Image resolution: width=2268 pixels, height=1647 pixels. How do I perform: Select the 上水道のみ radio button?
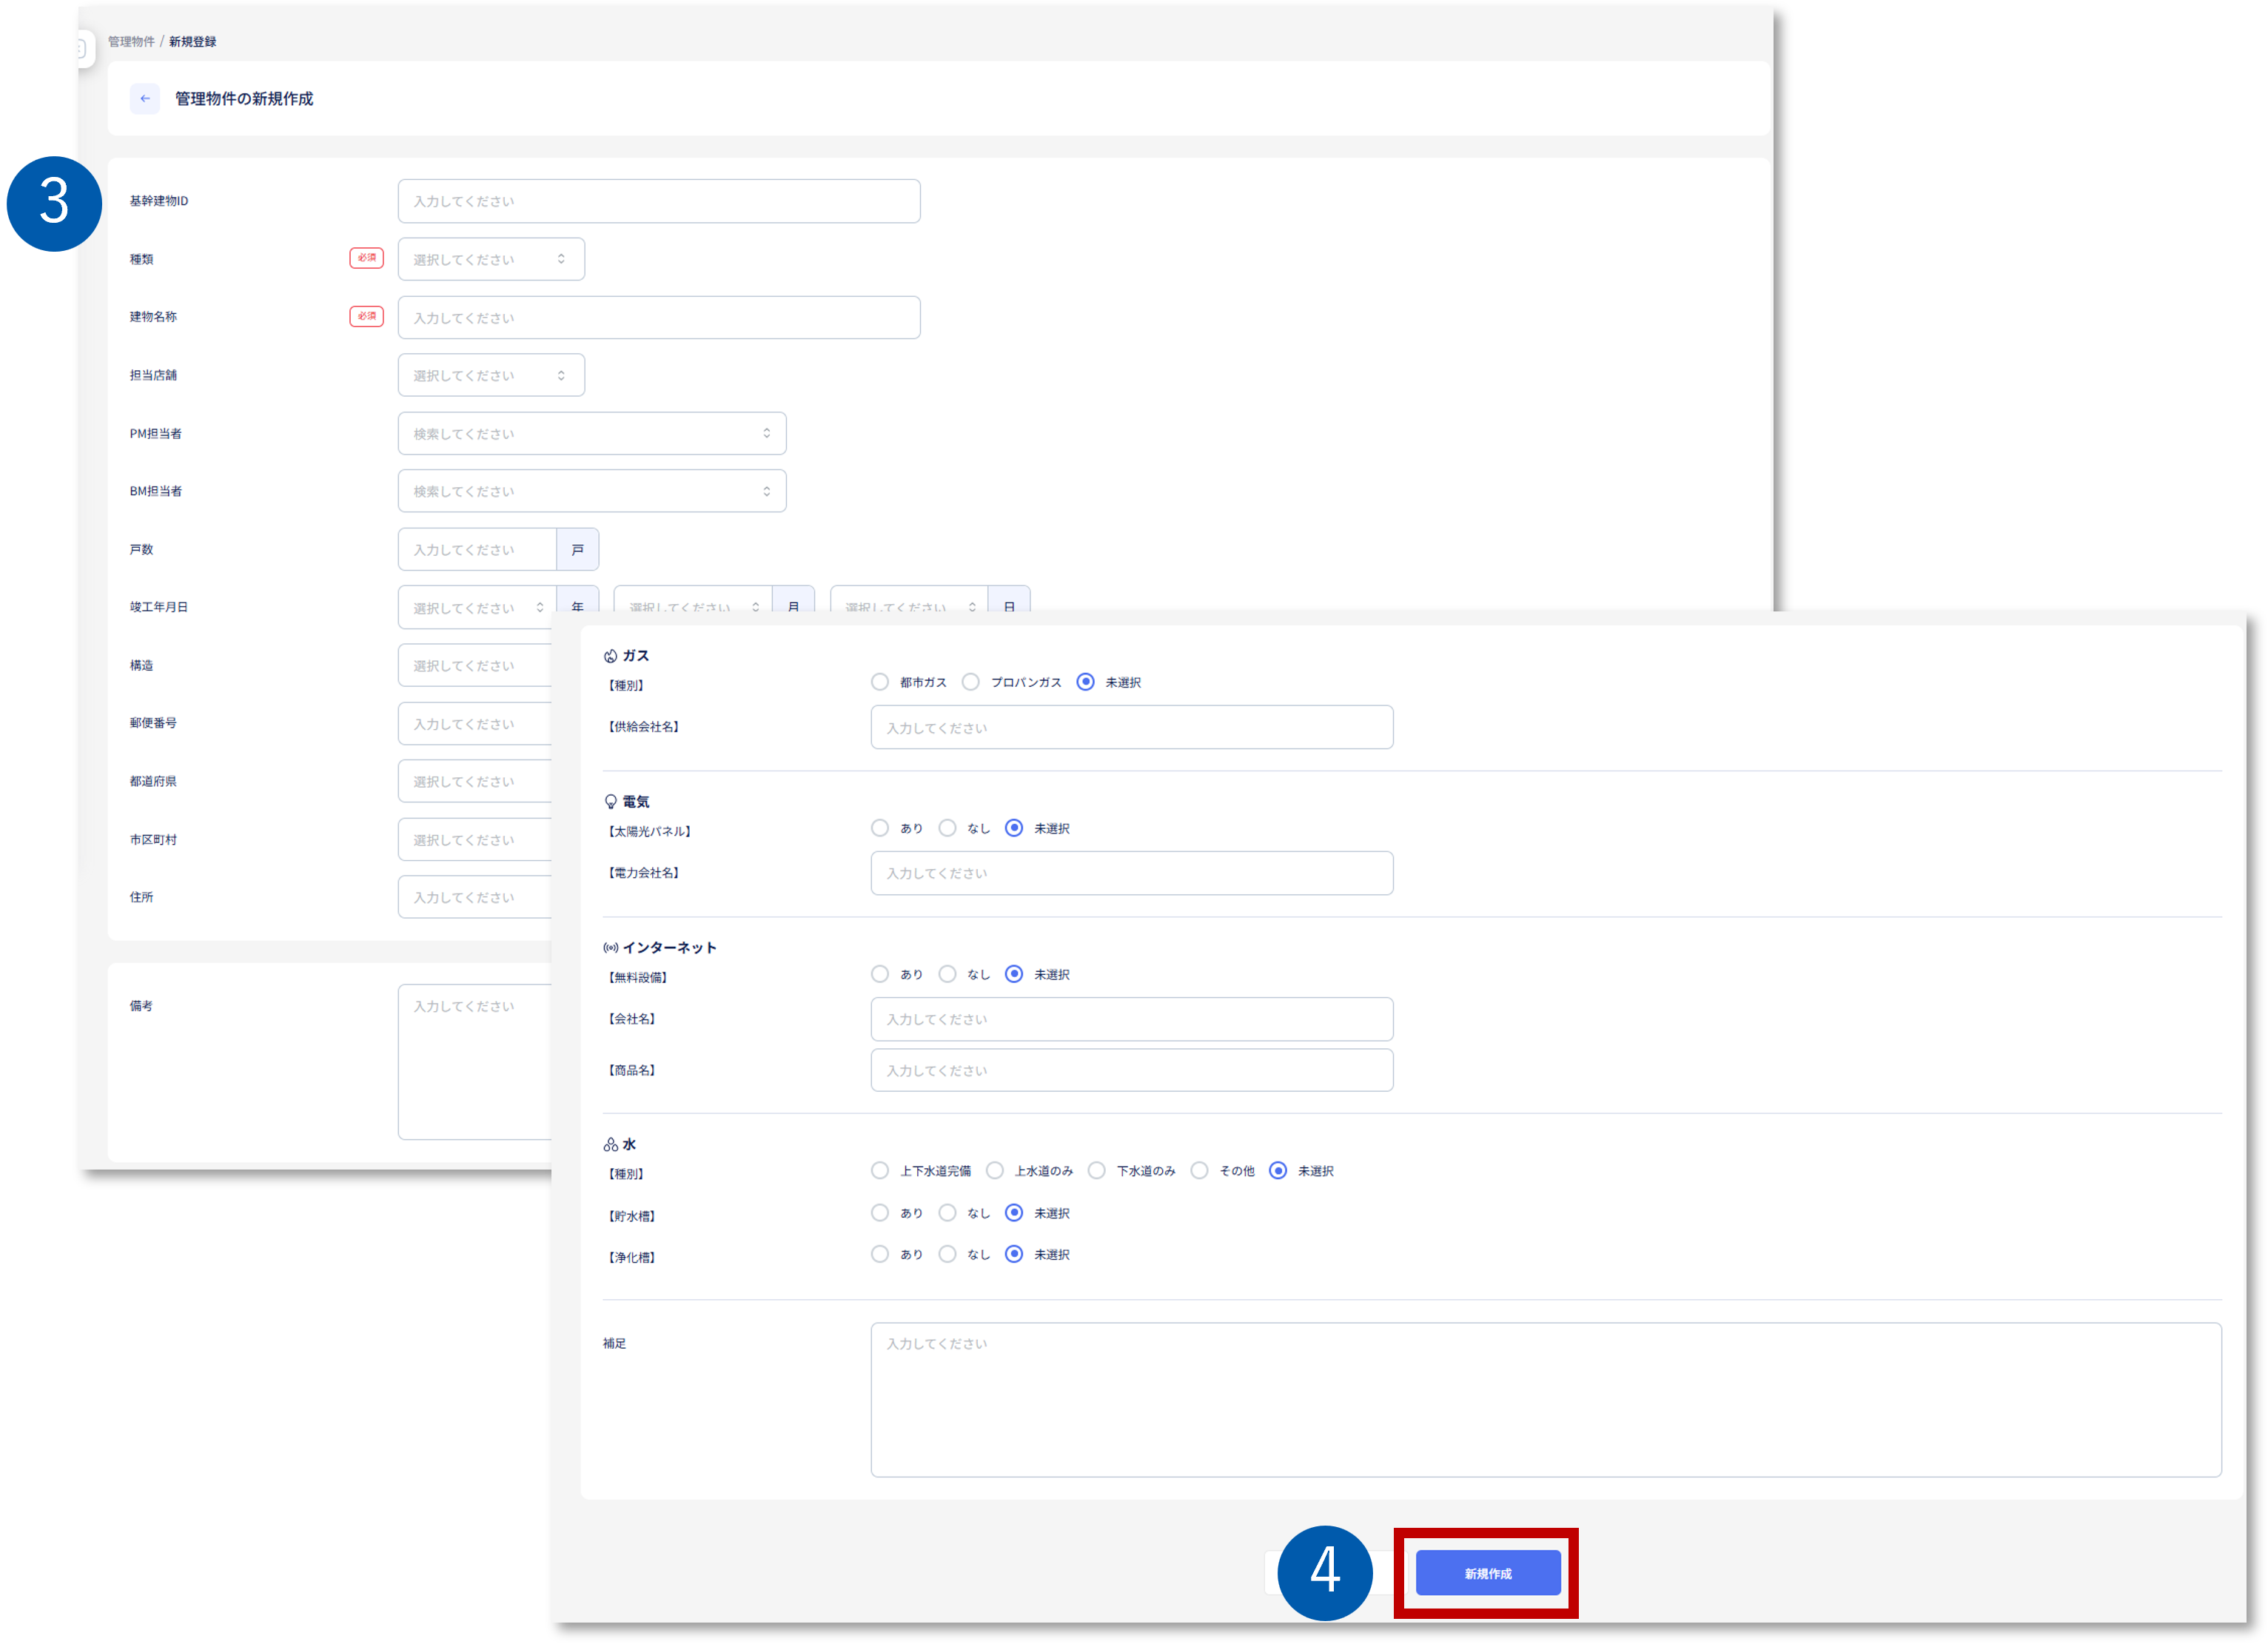pos(995,1171)
